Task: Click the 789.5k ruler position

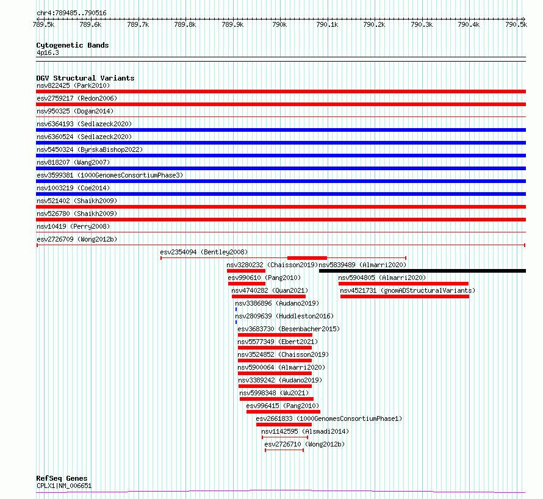Action: point(43,24)
